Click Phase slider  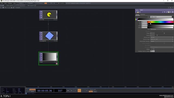(164, 33)
